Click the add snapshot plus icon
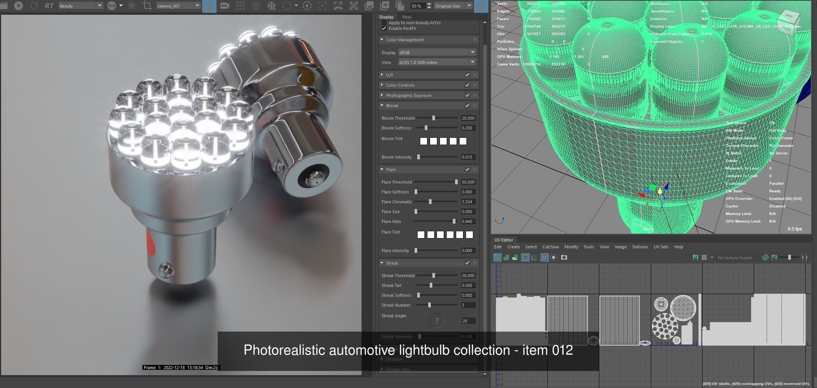 pyautogui.click(x=384, y=6)
